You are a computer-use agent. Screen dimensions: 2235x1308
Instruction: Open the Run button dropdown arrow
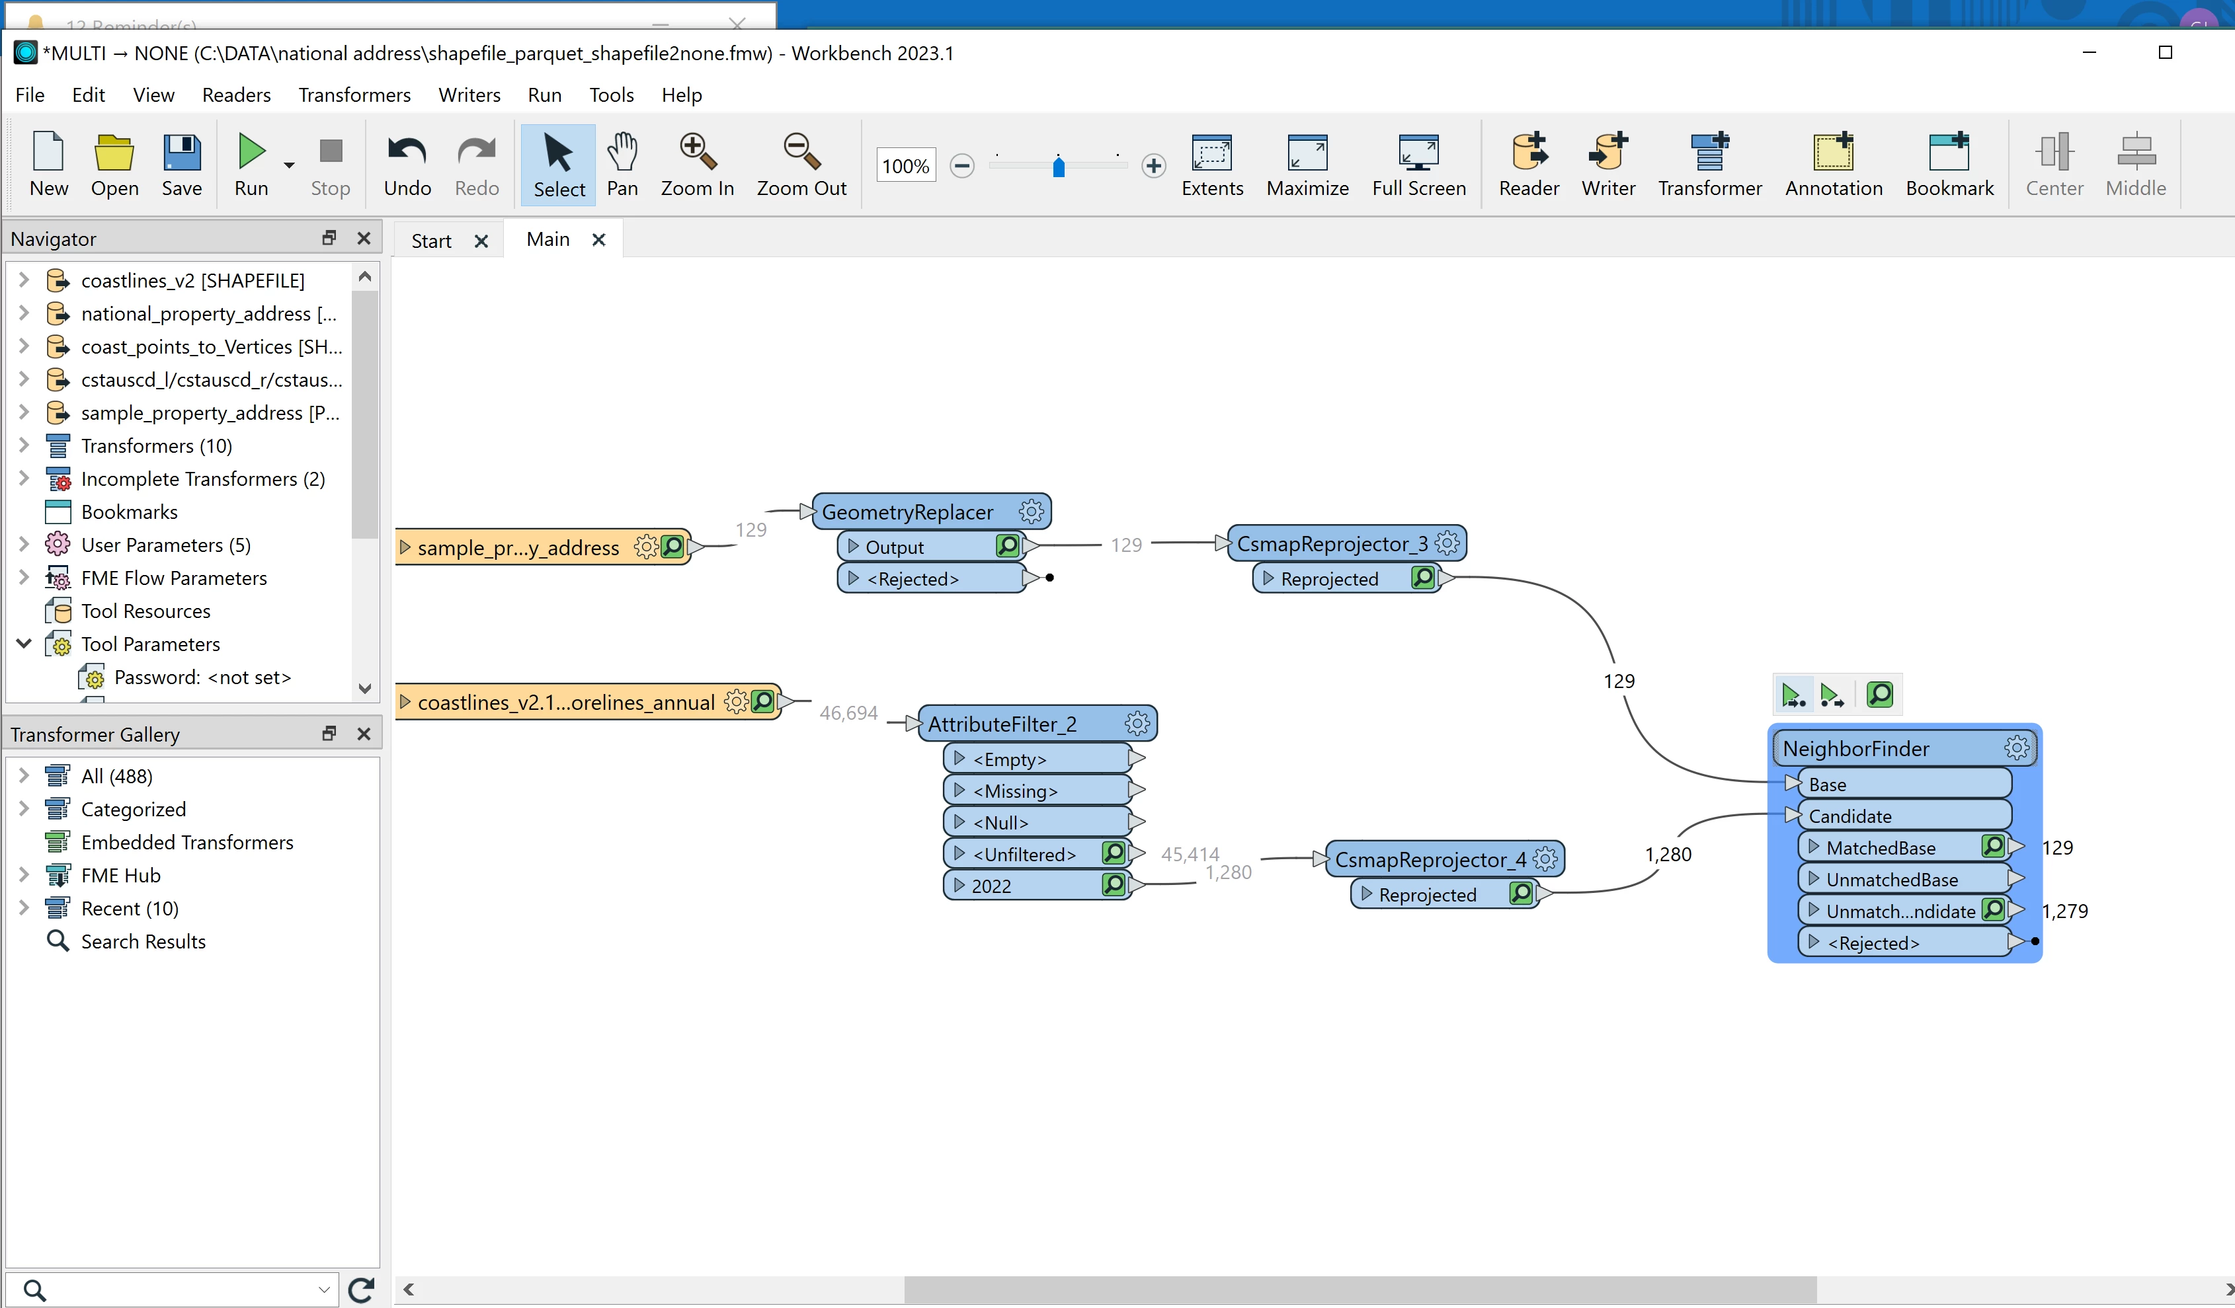click(289, 166)
